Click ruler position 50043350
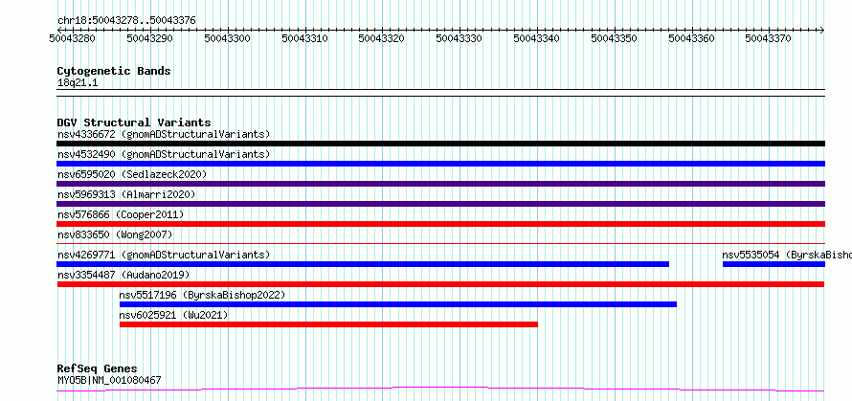This screenshot has width=852, height=401. (x=616, y=38)
